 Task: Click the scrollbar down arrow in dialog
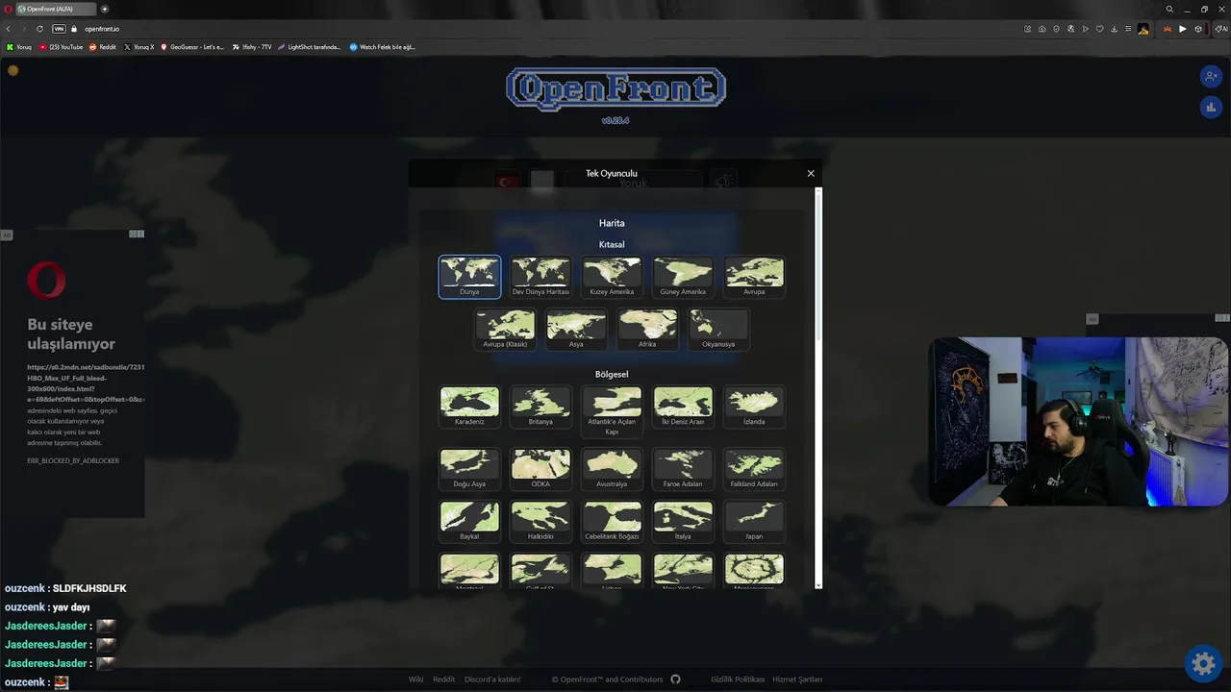[x=818, y=584]
